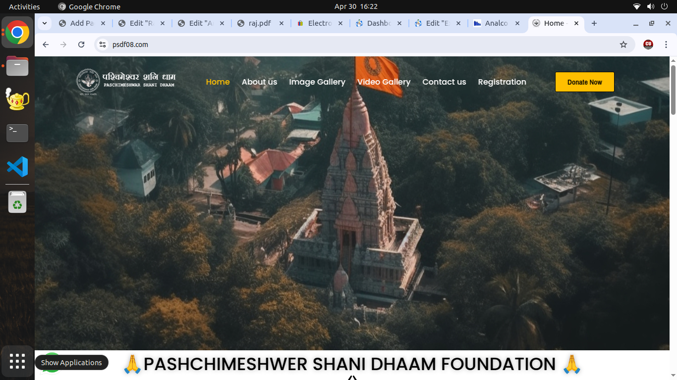Image resolution: width=677 pixels, height=380 pixels.
Task: Click the Chrome back arrow
Action: tap(46, 45)
